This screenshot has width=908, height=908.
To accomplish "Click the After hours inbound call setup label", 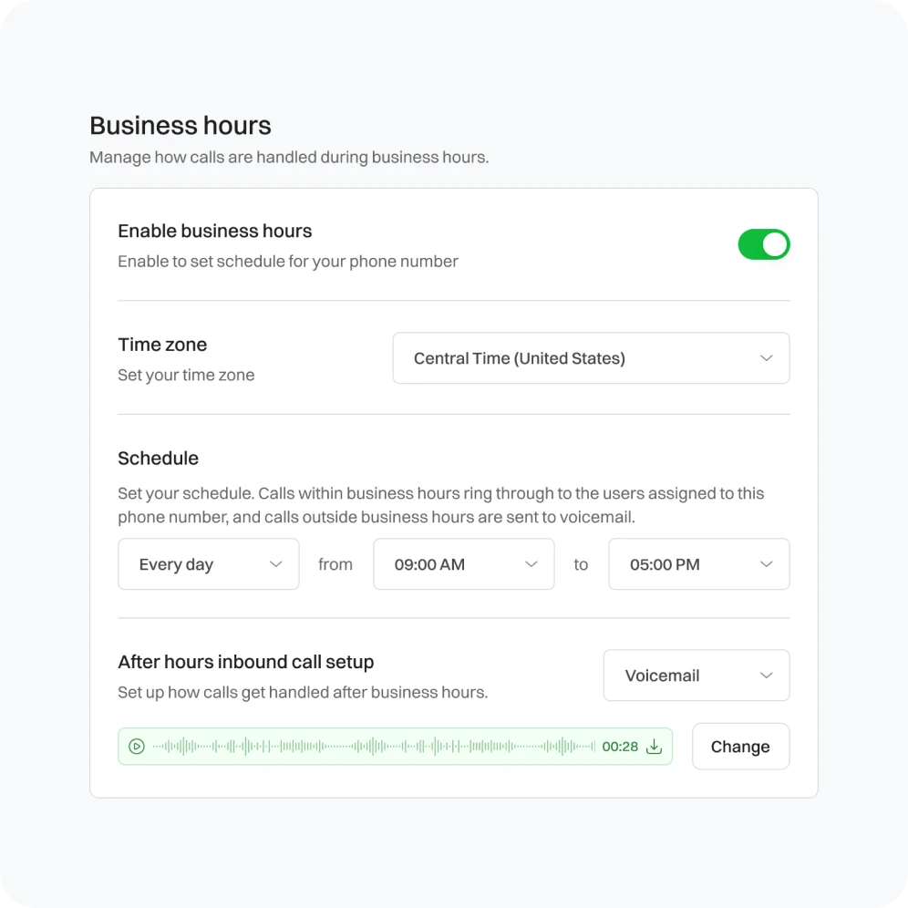I will pyautogui.click(x=246, y=663).
